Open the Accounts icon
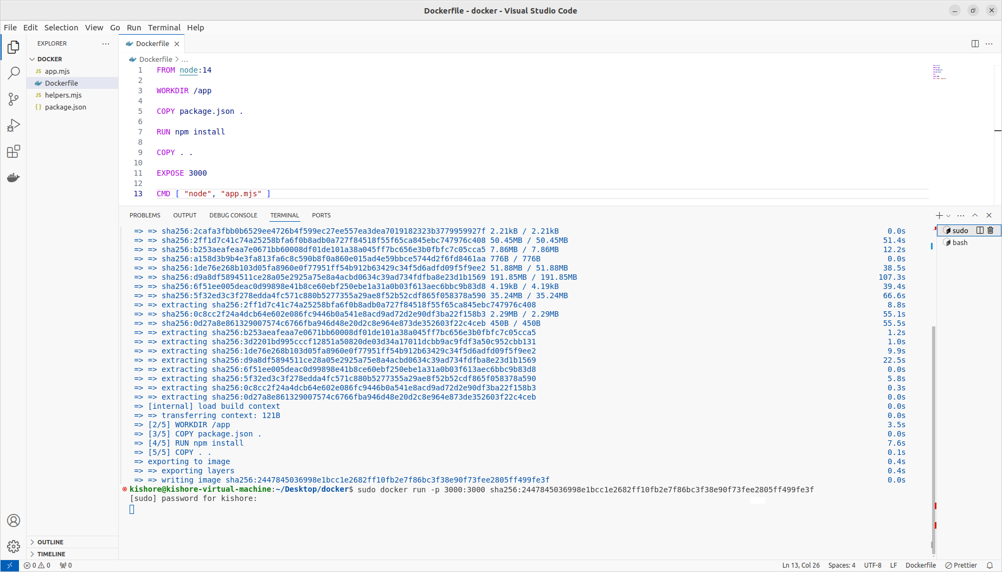 14,520
